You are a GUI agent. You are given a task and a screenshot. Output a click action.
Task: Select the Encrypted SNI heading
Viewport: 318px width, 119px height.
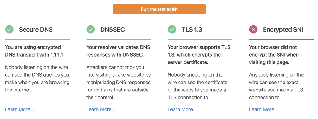[x=283, y=30]
